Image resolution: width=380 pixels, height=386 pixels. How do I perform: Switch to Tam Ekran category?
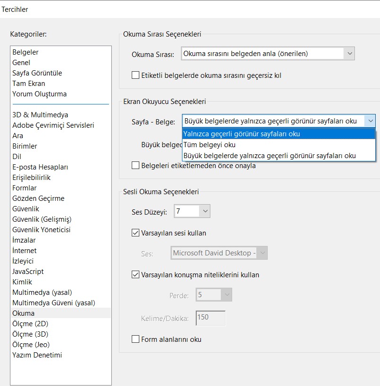(29, 84)
